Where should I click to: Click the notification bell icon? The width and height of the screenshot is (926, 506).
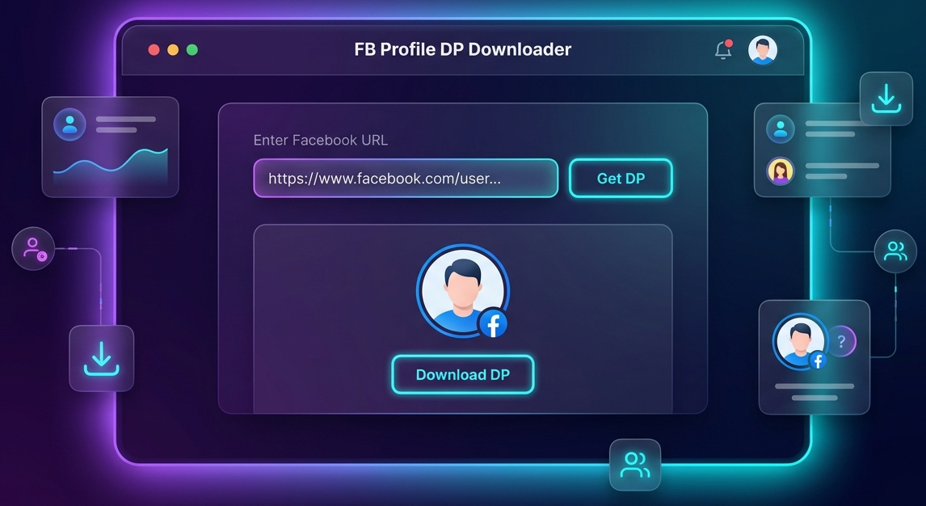coord(723,50)
